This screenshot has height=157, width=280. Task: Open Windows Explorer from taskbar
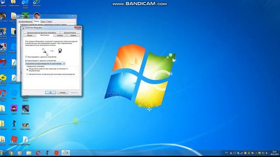(29, 153)
